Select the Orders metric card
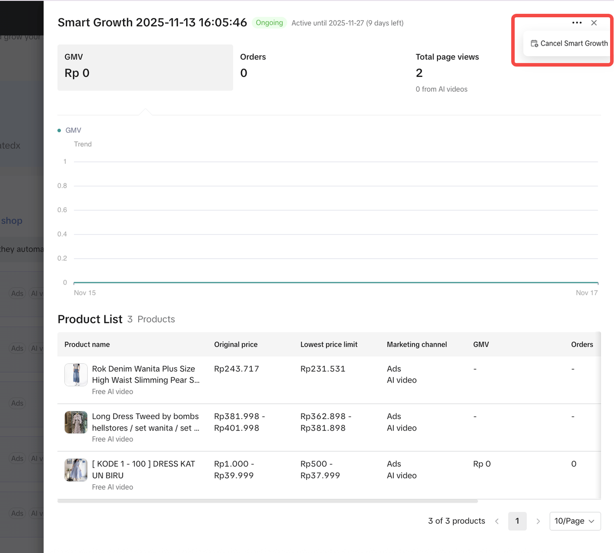Viewport: 614px width, 553px height. pos(320,67)
